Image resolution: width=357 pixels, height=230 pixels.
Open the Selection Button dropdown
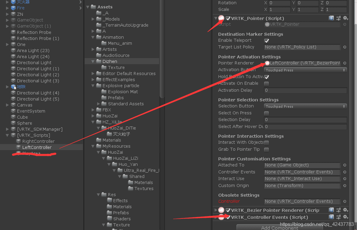click(305, 107)
